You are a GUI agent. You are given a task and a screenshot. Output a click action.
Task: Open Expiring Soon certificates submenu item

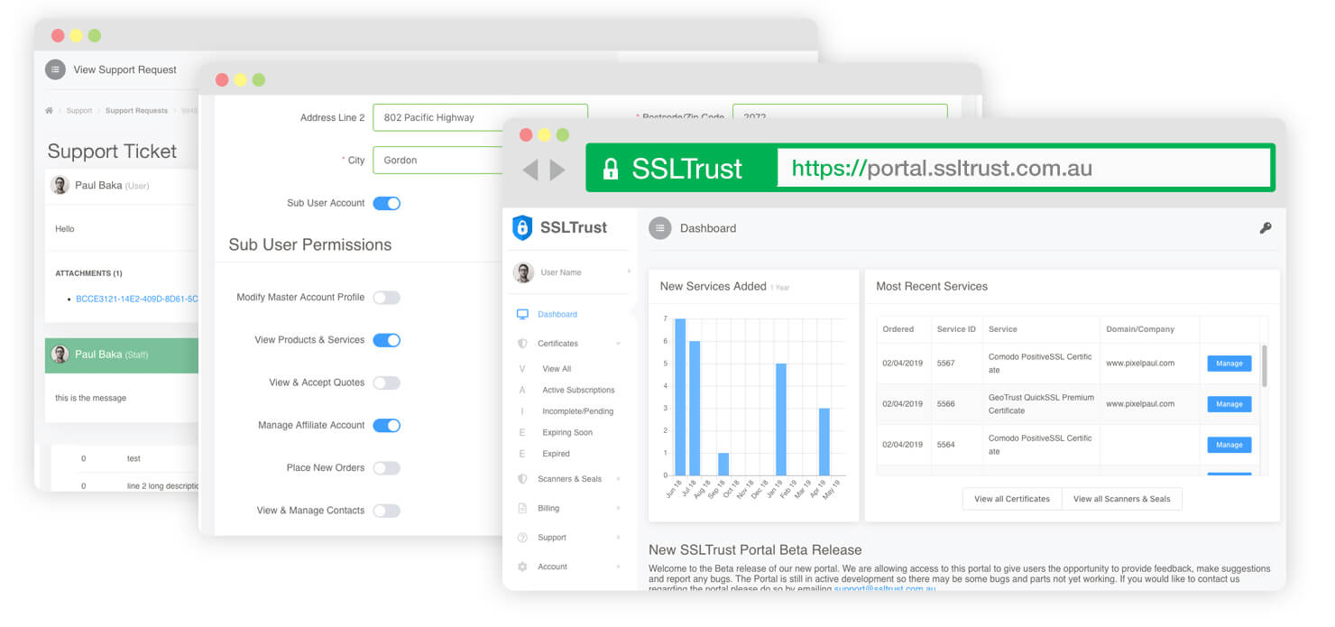(567, 432)
